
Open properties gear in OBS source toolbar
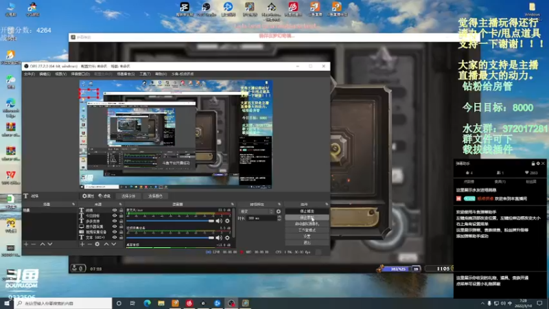coord(89,196)
